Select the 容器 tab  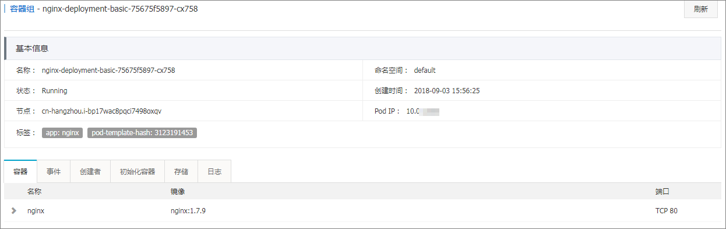(x=20, y=172)
